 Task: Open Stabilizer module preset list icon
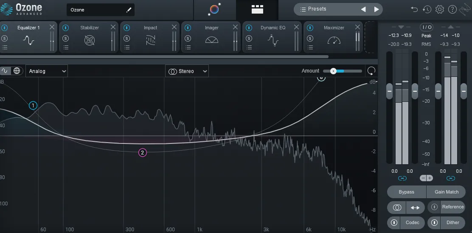[x=66, y=47]
